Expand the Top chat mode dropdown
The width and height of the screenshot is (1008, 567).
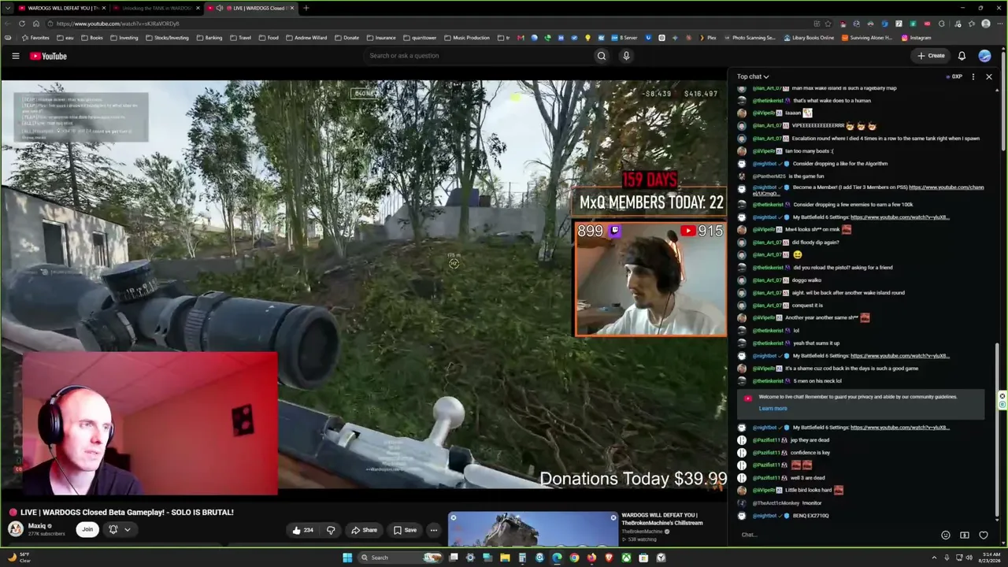tap(753, 76)
